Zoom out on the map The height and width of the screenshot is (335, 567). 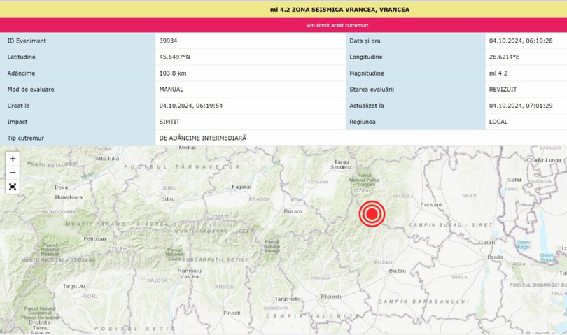[13, 173]
